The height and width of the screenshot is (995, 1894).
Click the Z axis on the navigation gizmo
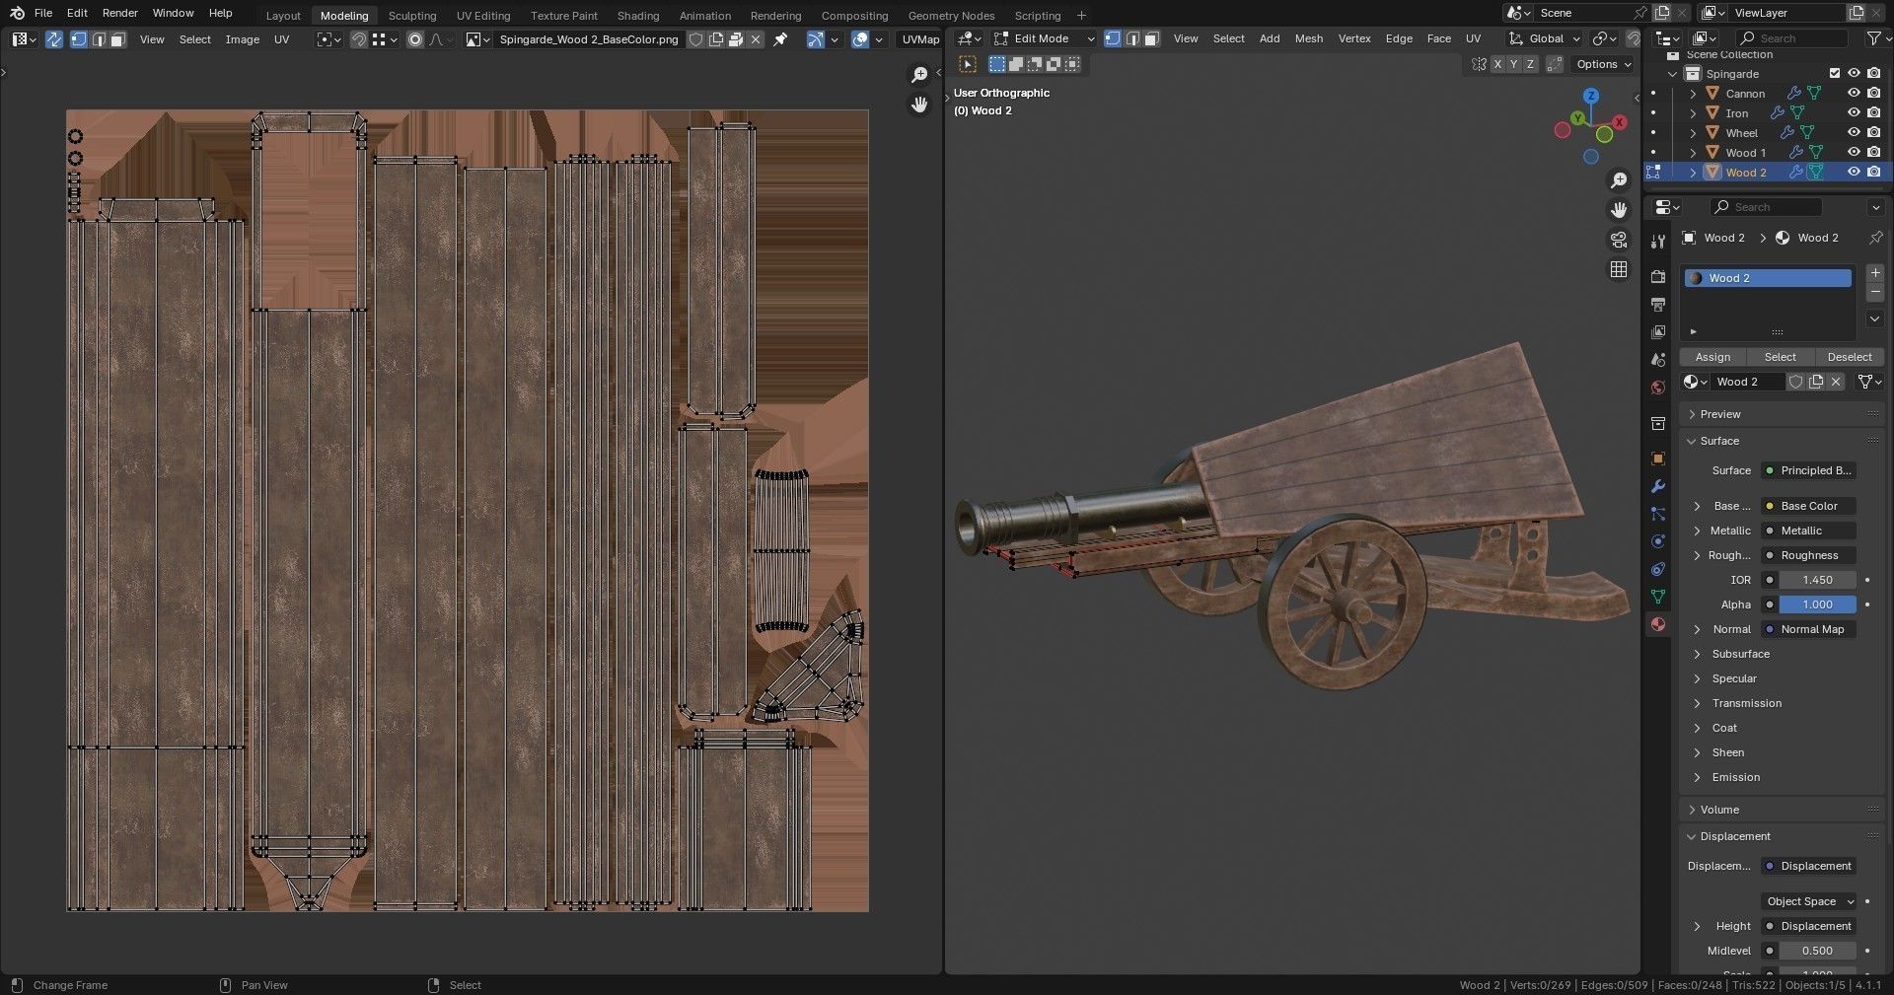[1590, 96]
